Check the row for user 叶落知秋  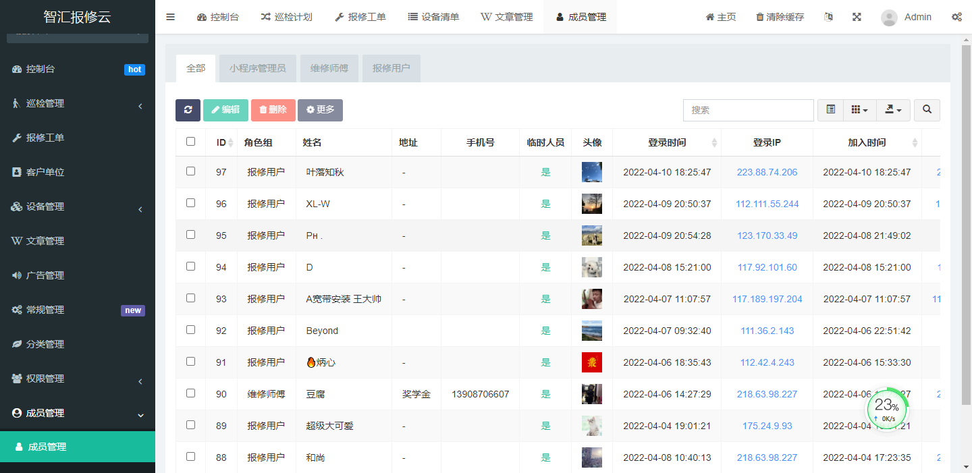tap(191, 171)
